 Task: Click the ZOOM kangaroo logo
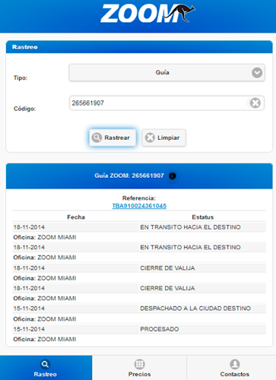point(148,14)
